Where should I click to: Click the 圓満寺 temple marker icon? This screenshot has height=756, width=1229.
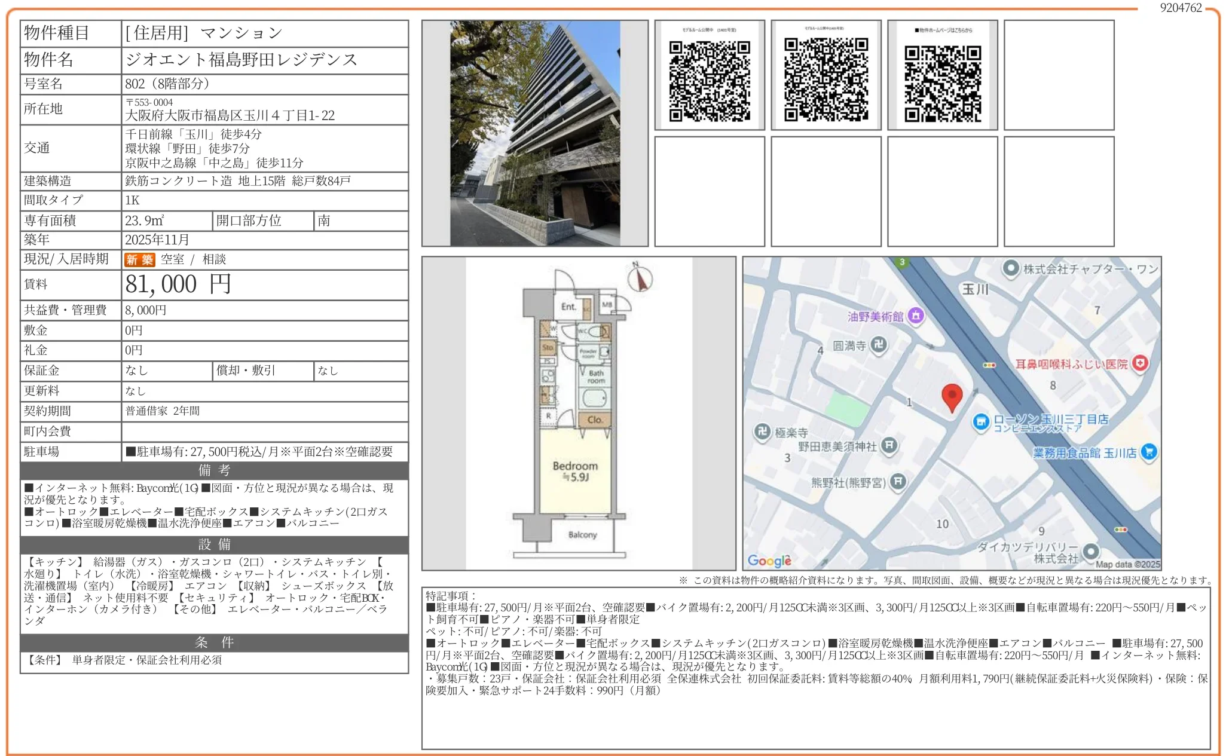(x=878, y=345)
